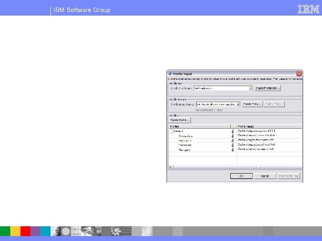Click the Create Profile Set button
The image size is (322, 241).
267,88
